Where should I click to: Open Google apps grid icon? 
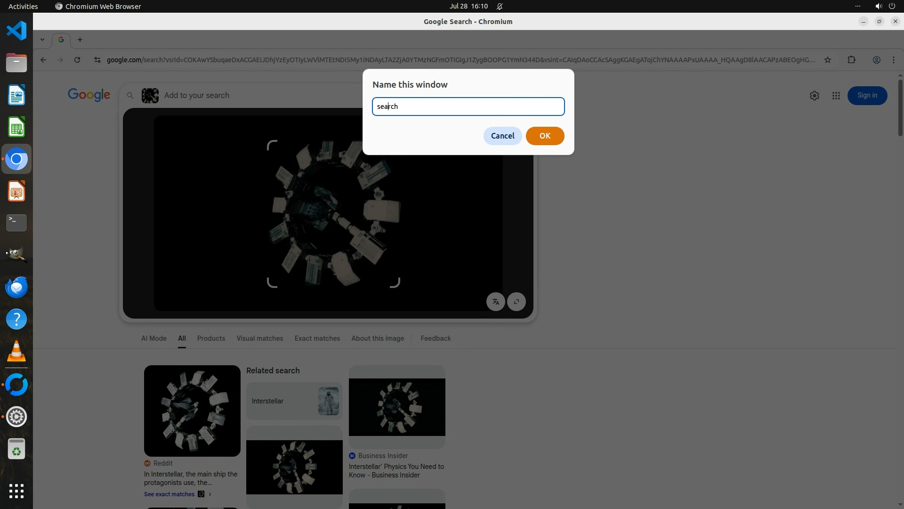pos(836,96)
